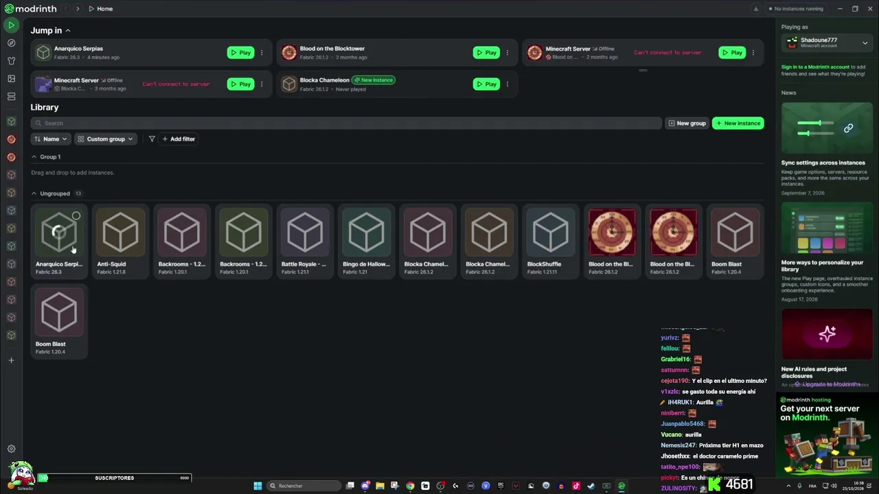Play the Blocka Chameleon instance
This screenshot has width=879, height=494.
click(x=486, y=84)
